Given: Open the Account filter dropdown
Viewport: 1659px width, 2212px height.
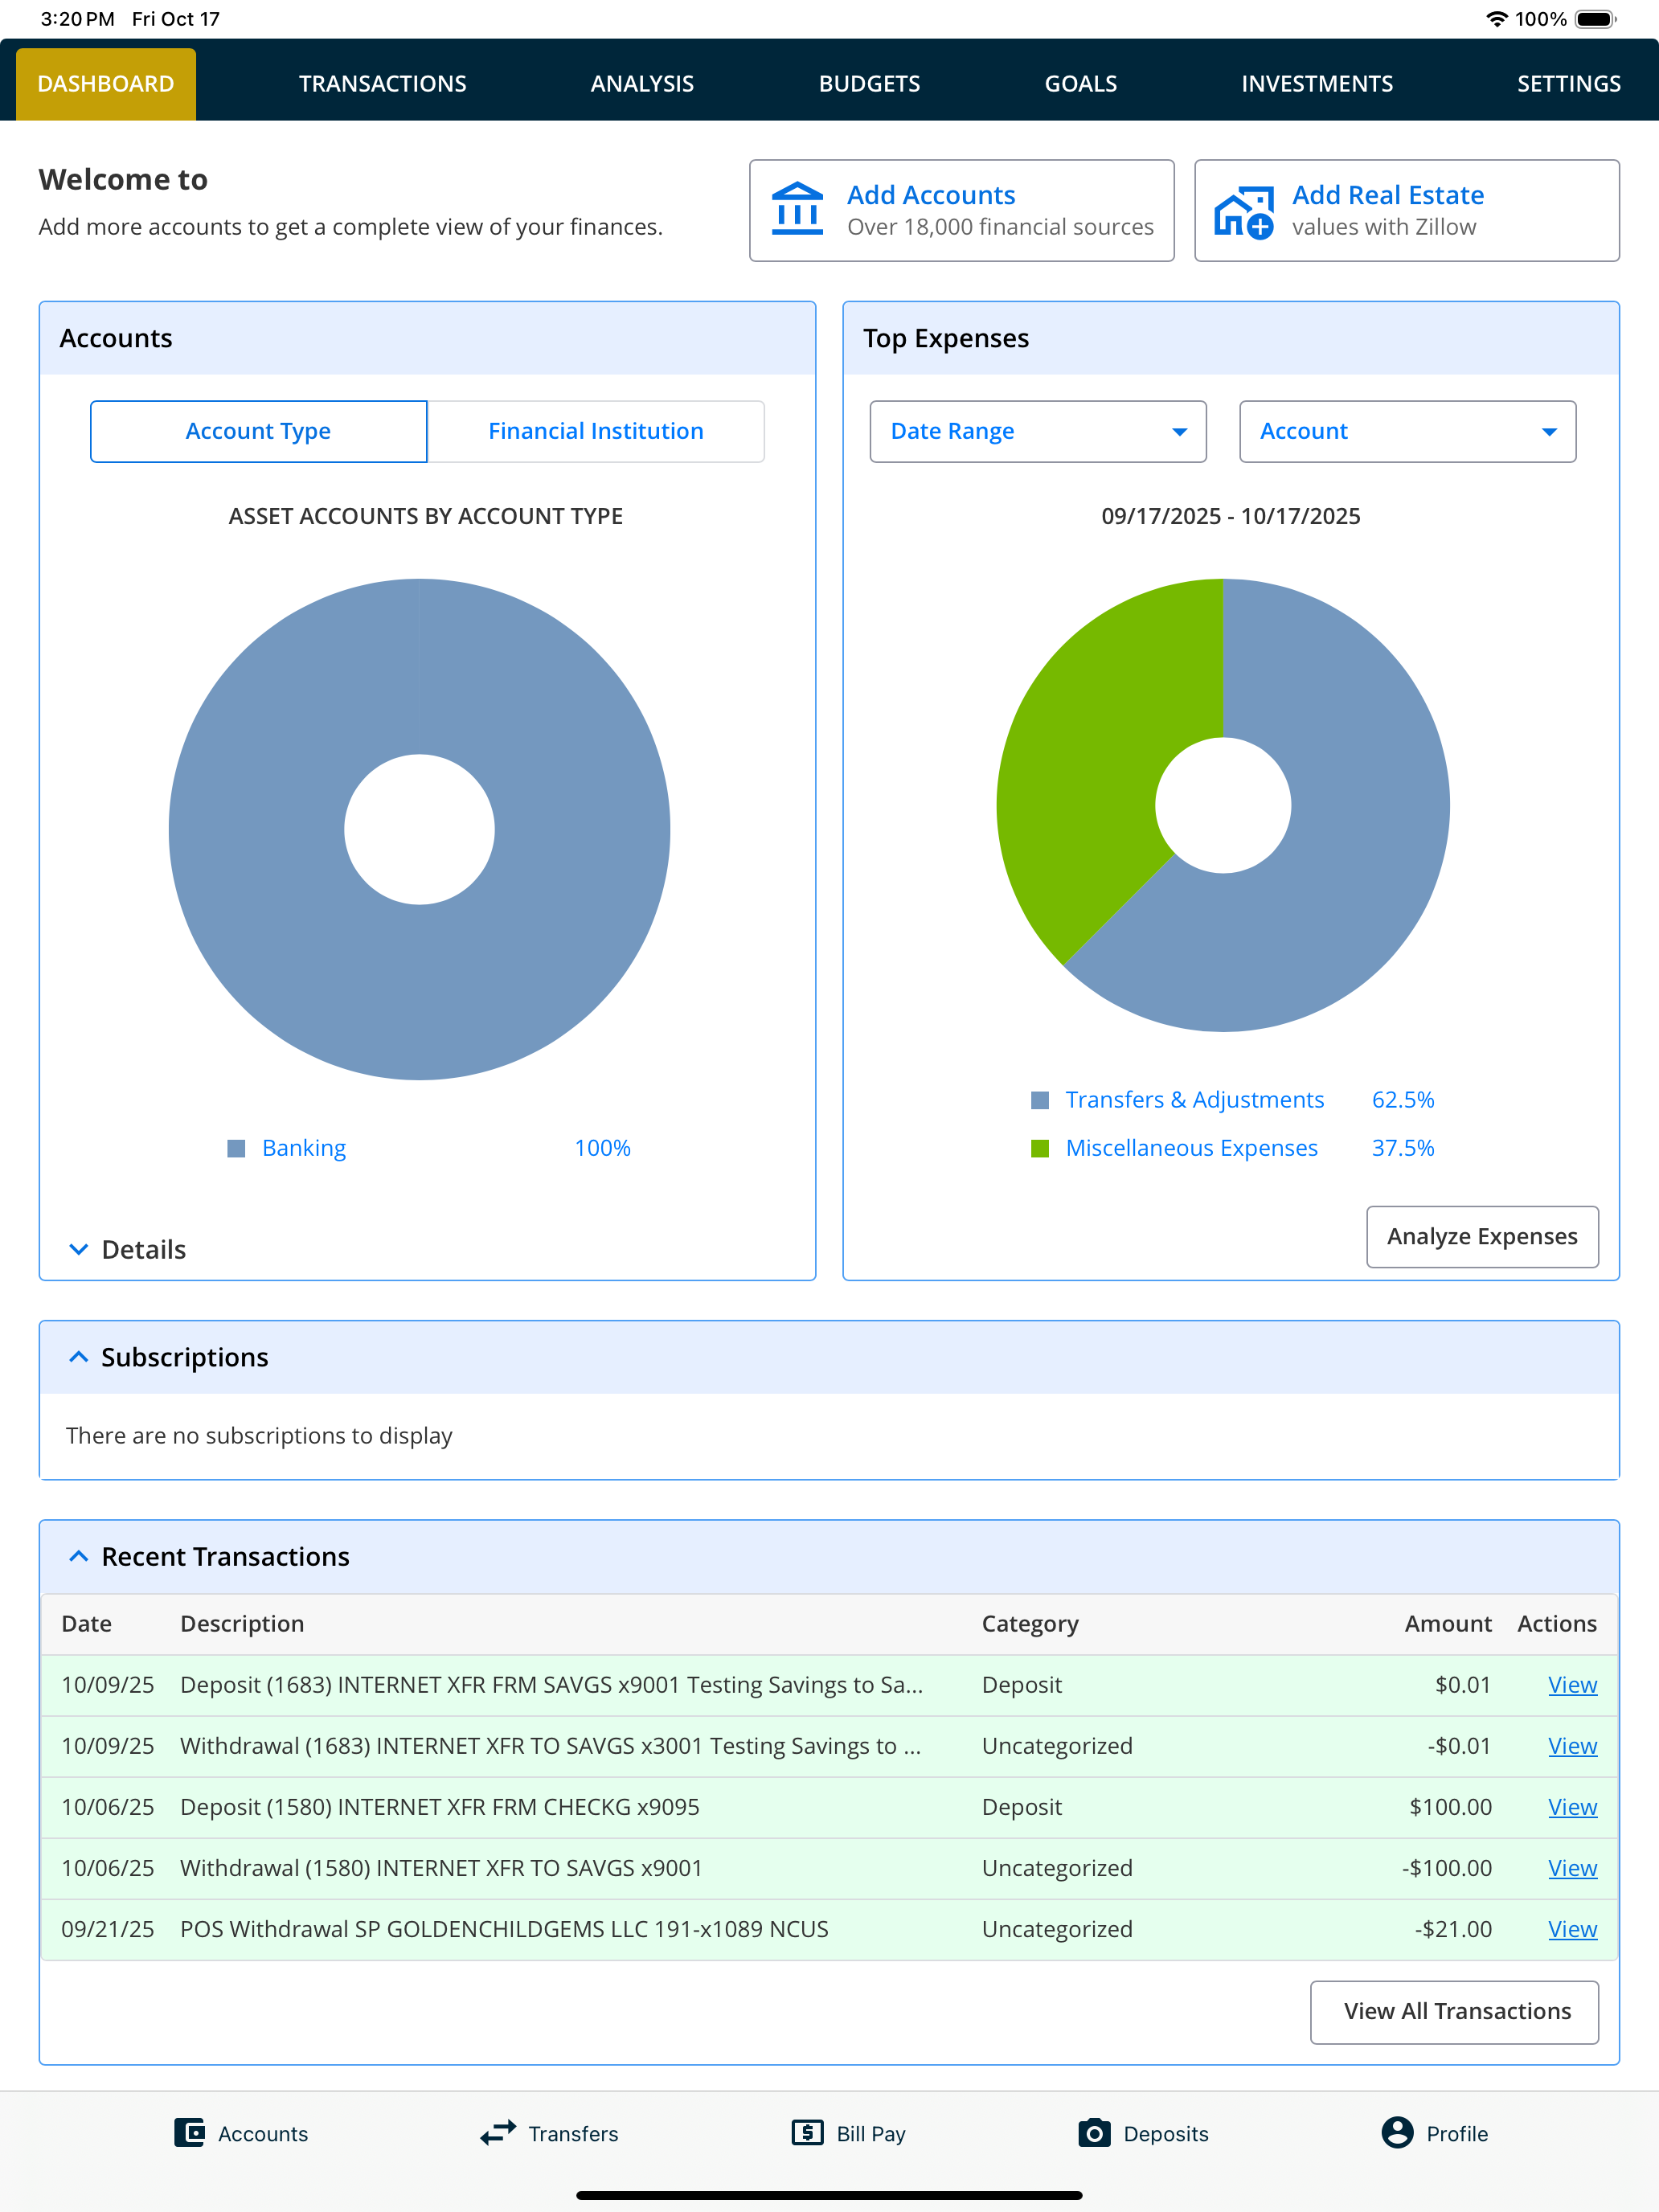Looking at the screenshot, I should coord(1407,431).
